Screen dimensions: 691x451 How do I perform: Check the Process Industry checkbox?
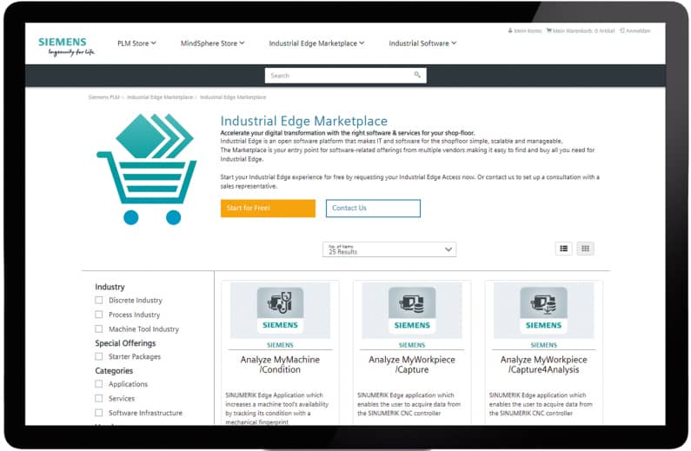click(99, 315)
